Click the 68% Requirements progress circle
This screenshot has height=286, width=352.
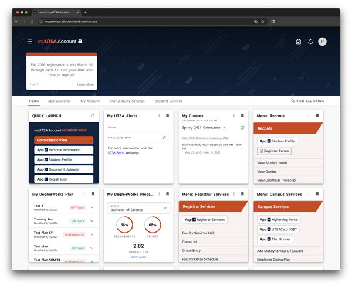coord(124,225)
